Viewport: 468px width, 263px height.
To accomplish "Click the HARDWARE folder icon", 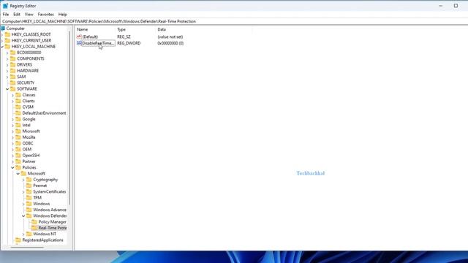I will click(x=13, y=71).
